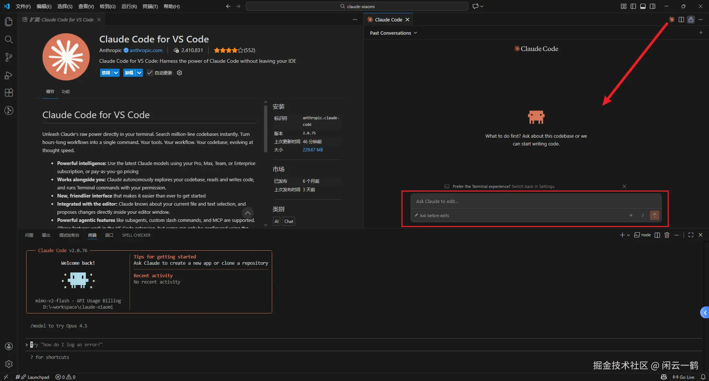Viewport: 709px width, 381px height.
Task: Toggle the 自动更新 checkbox
Action: coord(150,73)
